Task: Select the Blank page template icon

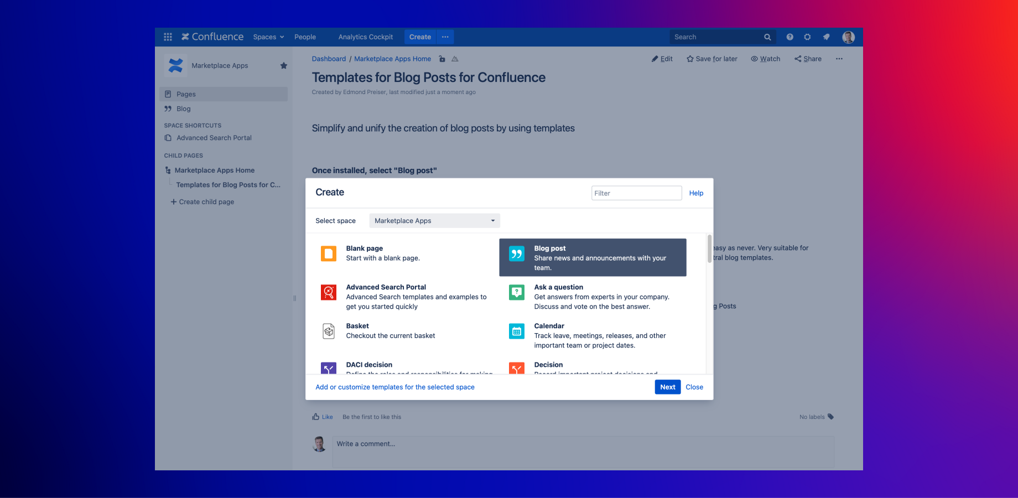Action: (x=329, y=253)
